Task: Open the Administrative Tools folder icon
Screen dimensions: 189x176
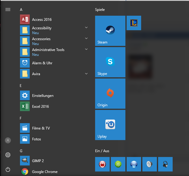Action: [25, 52]
